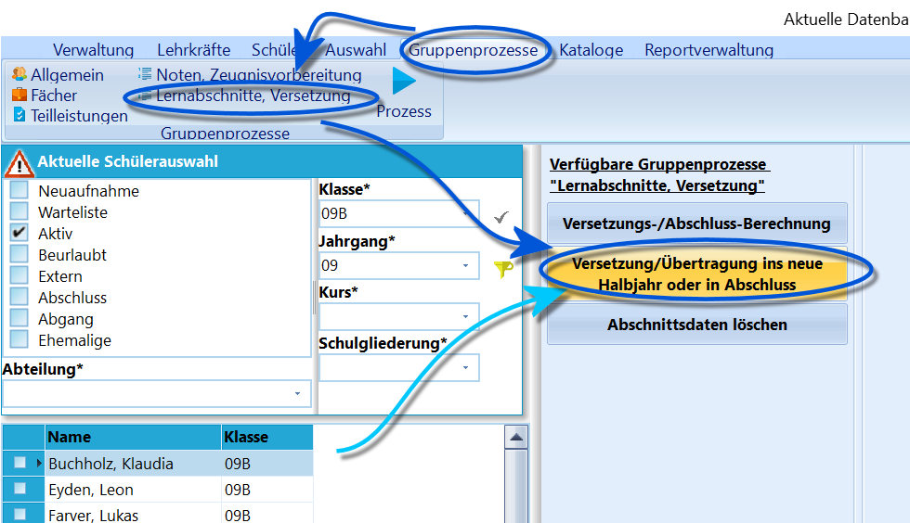Start the Prozess play arrow
The width and height of the screenshot is (910, 523).
click(x=403, y=81)
